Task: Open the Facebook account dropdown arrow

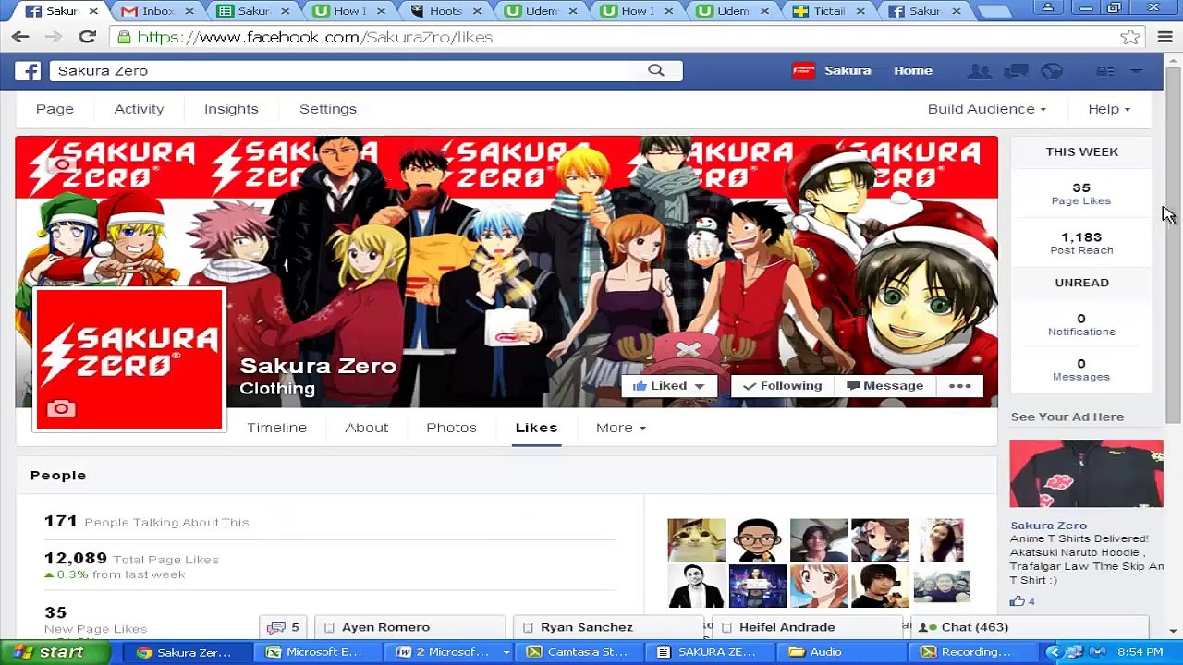Action: pos(1137,71)
